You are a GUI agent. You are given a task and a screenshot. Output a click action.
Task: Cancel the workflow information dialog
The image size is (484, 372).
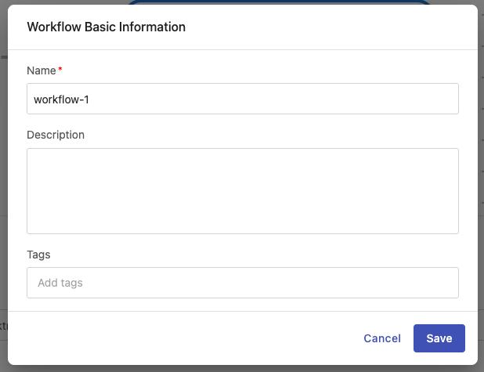382,338
